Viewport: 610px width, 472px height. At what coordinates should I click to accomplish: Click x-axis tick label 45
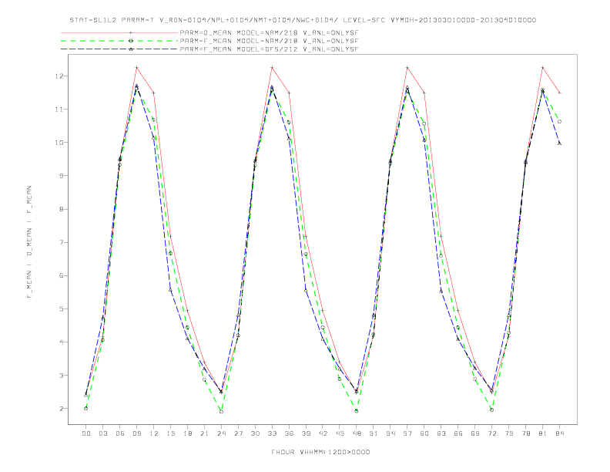(x=340, y=433)
